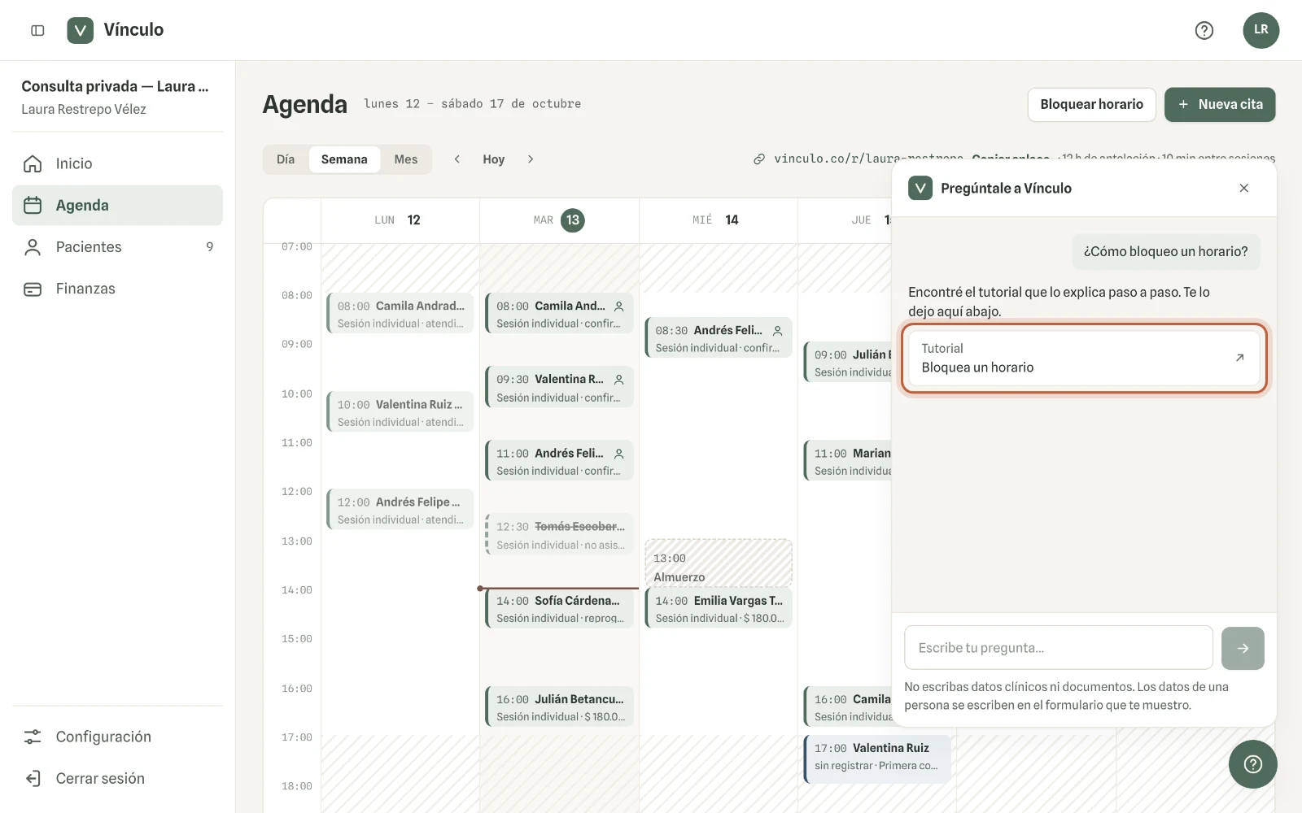
Task: Click the Vínculo logo icon in the header
Action: [80, 30]
